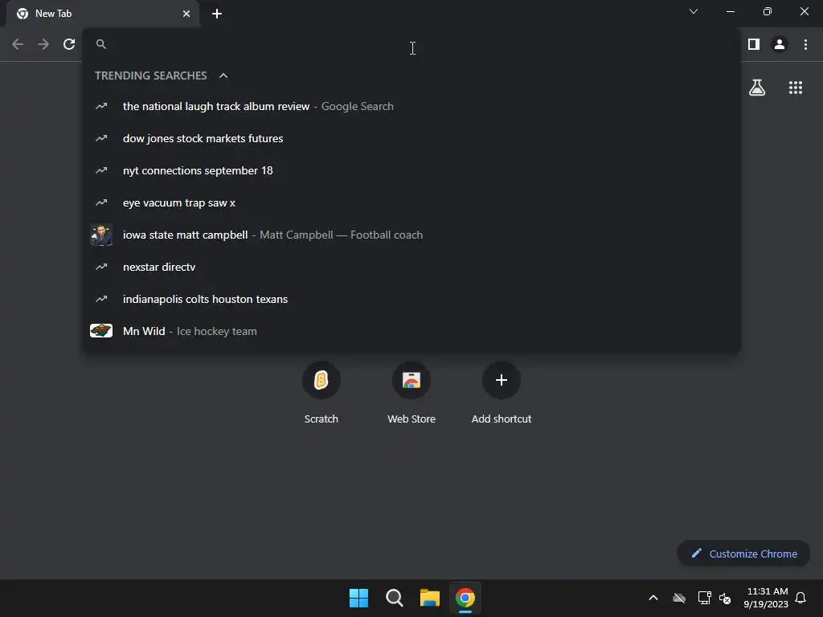
Task: Open Windows taskbar search
Action: tap(394, 598)
